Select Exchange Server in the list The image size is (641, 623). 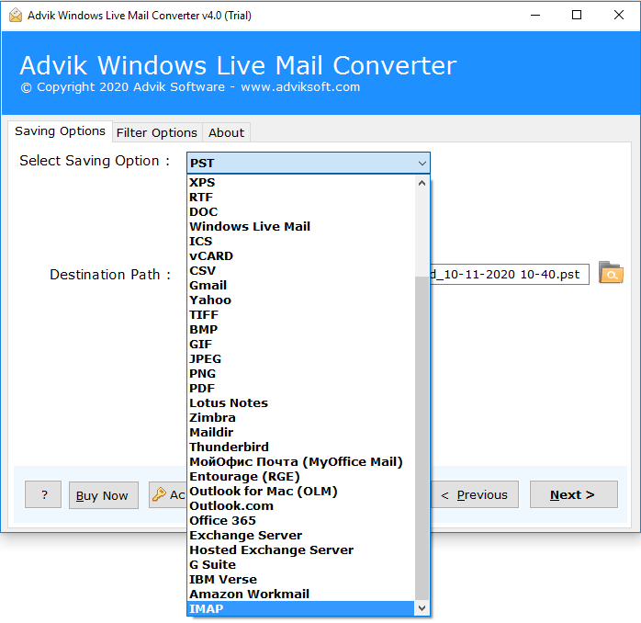[x=301, y=536]
